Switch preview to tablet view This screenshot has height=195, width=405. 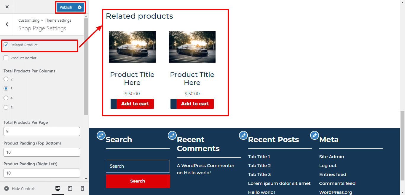tap(70, 188)
